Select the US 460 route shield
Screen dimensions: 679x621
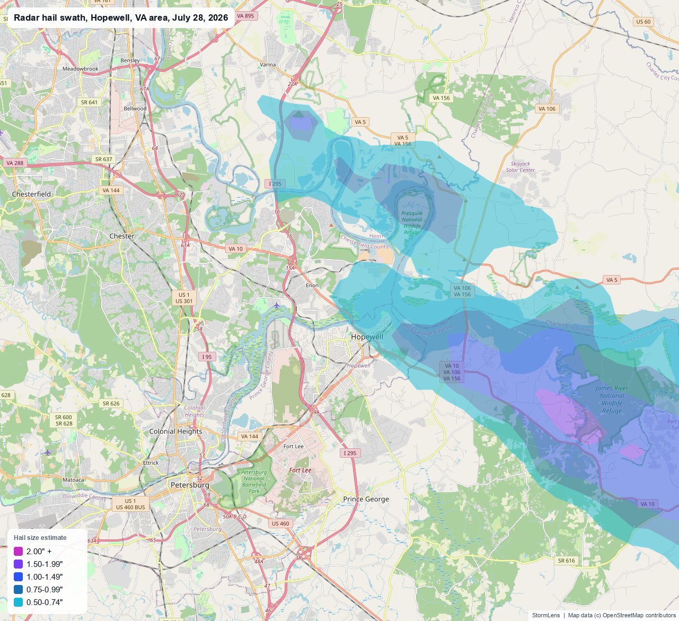click(x=280, y=524)
